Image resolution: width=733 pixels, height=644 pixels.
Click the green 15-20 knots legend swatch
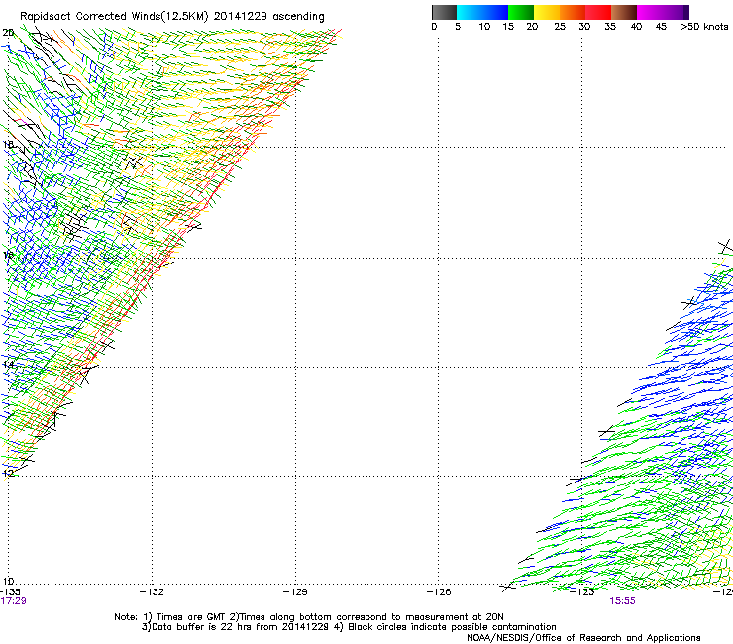(x=521, y=12)
